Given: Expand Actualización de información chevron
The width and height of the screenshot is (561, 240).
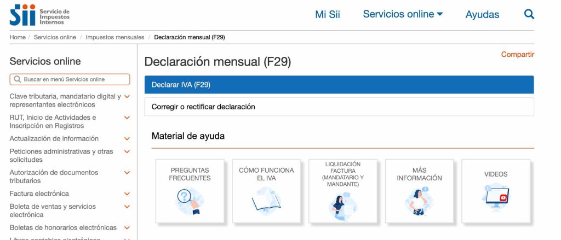Looking at the screenshot, I should [x=127, y=138].
